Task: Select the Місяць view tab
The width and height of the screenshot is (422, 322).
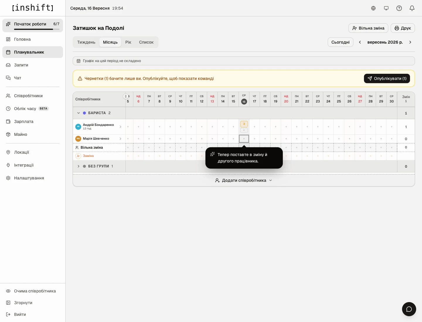Action: 110,42
